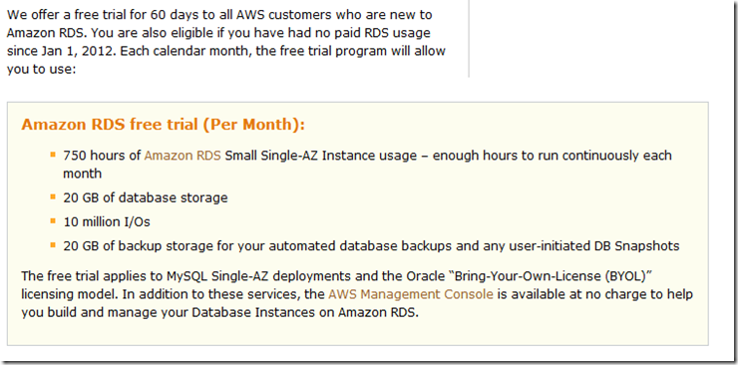Open the Amazon RDS link
Screen dimensions: 738x365
point(183,156)
